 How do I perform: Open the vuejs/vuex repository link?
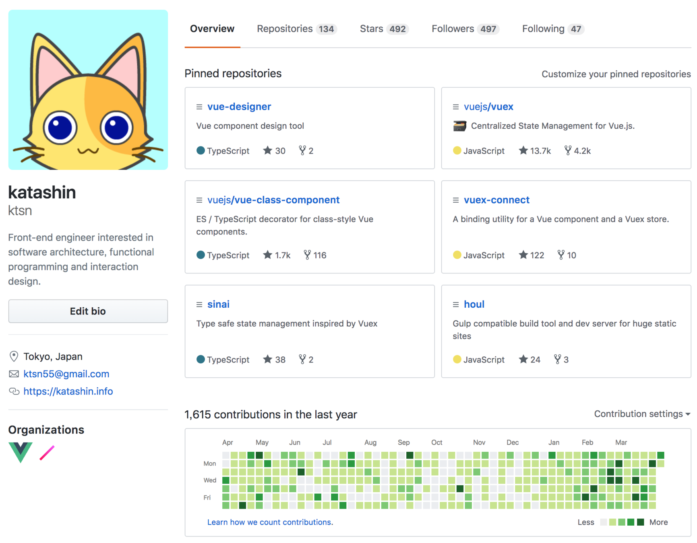point(488,107)
